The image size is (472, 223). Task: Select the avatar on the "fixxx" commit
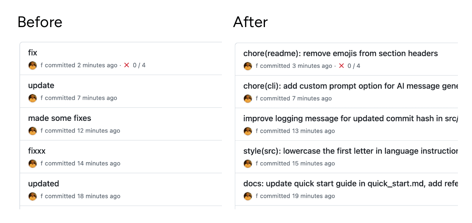32,164
